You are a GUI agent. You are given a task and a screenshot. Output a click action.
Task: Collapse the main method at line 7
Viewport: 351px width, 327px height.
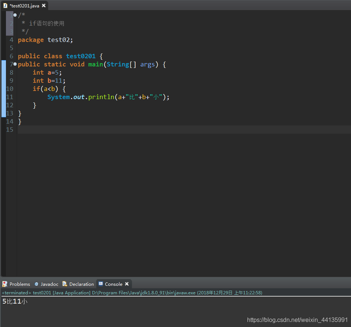point(15,64)
